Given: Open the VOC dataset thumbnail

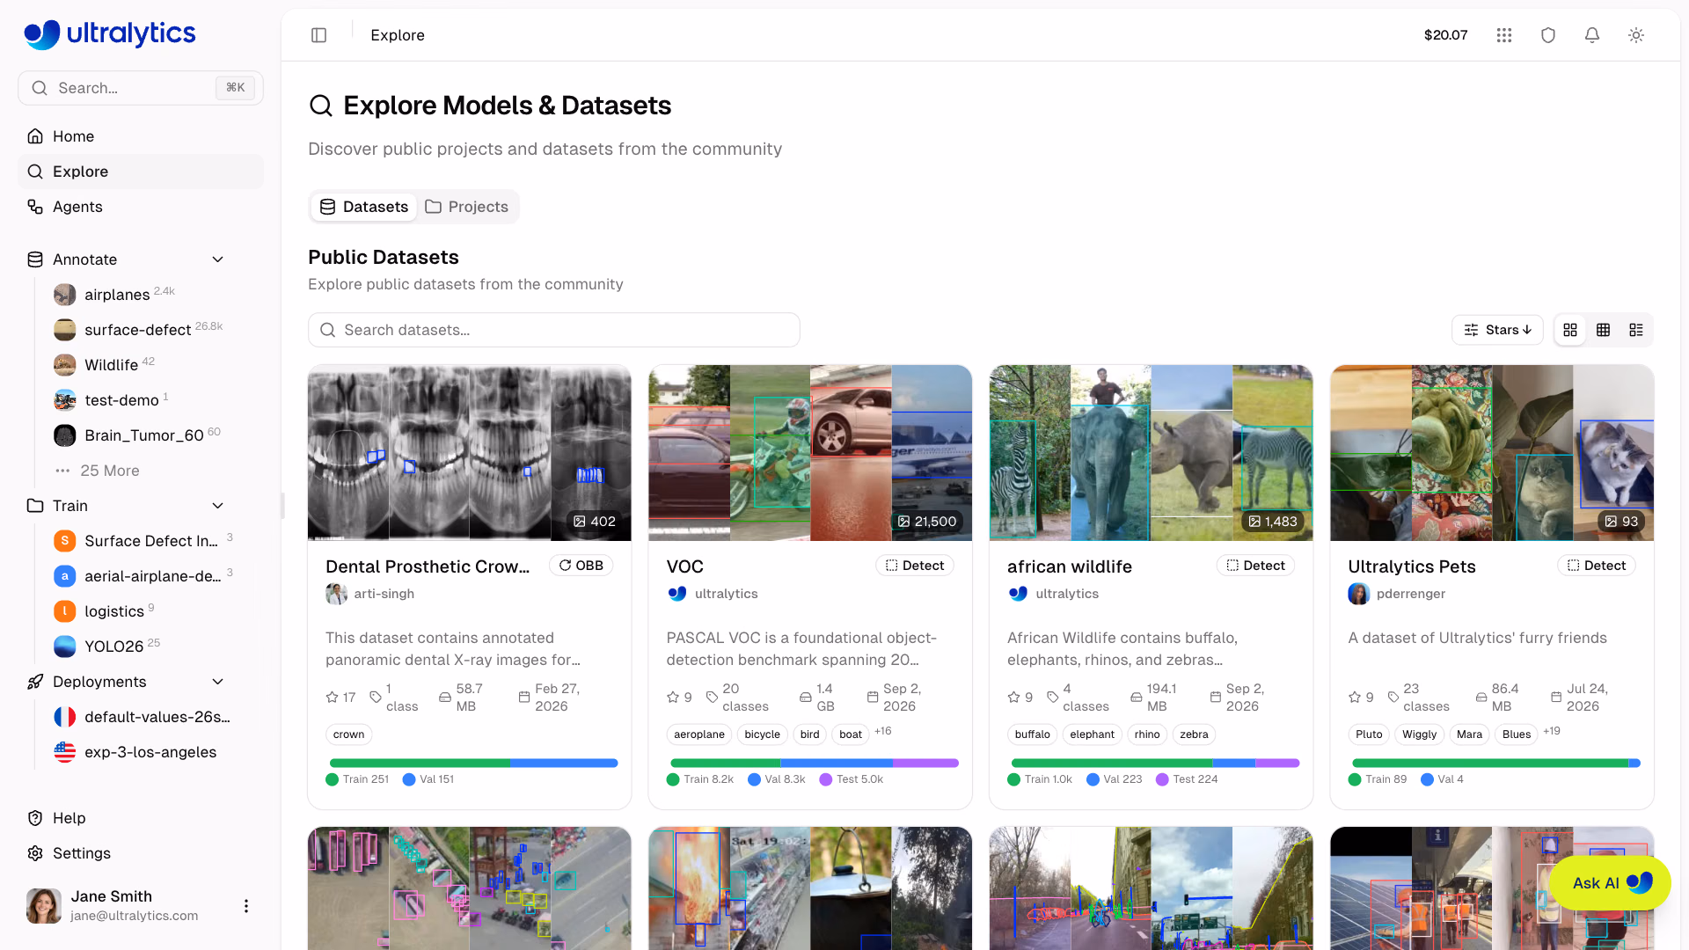Looking at the screenshot, I should click(810, 453).
